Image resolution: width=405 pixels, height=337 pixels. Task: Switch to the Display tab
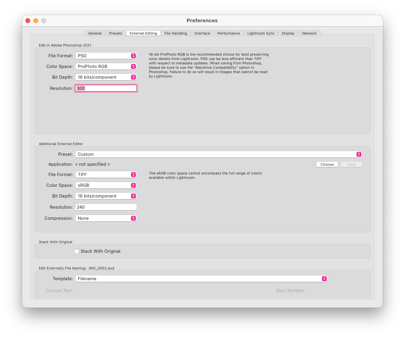pyautogui.click(x=288, y=33)
